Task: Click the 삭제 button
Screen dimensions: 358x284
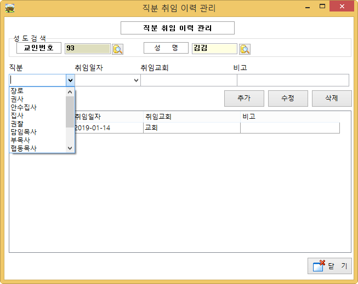Action: coord(331,98)
